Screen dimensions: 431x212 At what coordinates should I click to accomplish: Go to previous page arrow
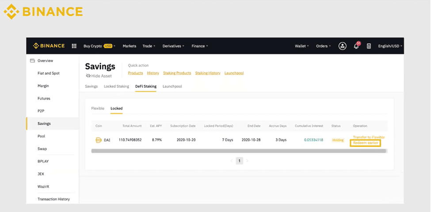click(232, 161)
